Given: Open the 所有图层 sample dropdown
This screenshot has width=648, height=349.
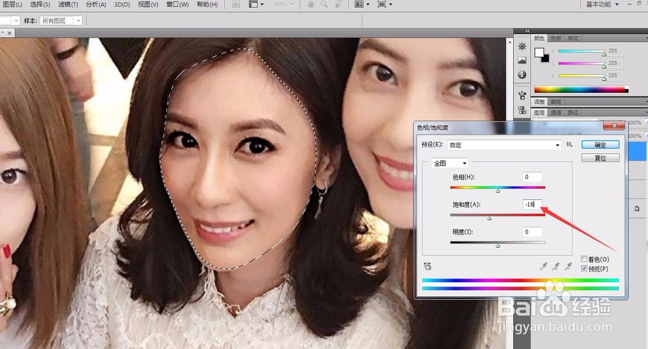Looking at the screenshot, I should pos(61,21).
